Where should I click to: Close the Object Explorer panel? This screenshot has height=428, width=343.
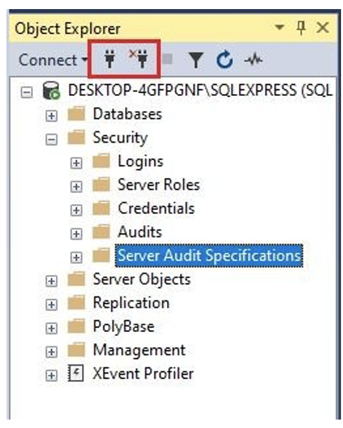(323, 28)
